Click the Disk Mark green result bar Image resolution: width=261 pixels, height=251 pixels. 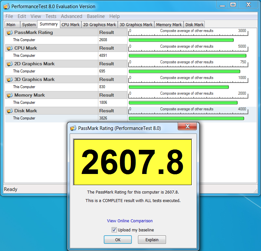[x=186, y=118]
